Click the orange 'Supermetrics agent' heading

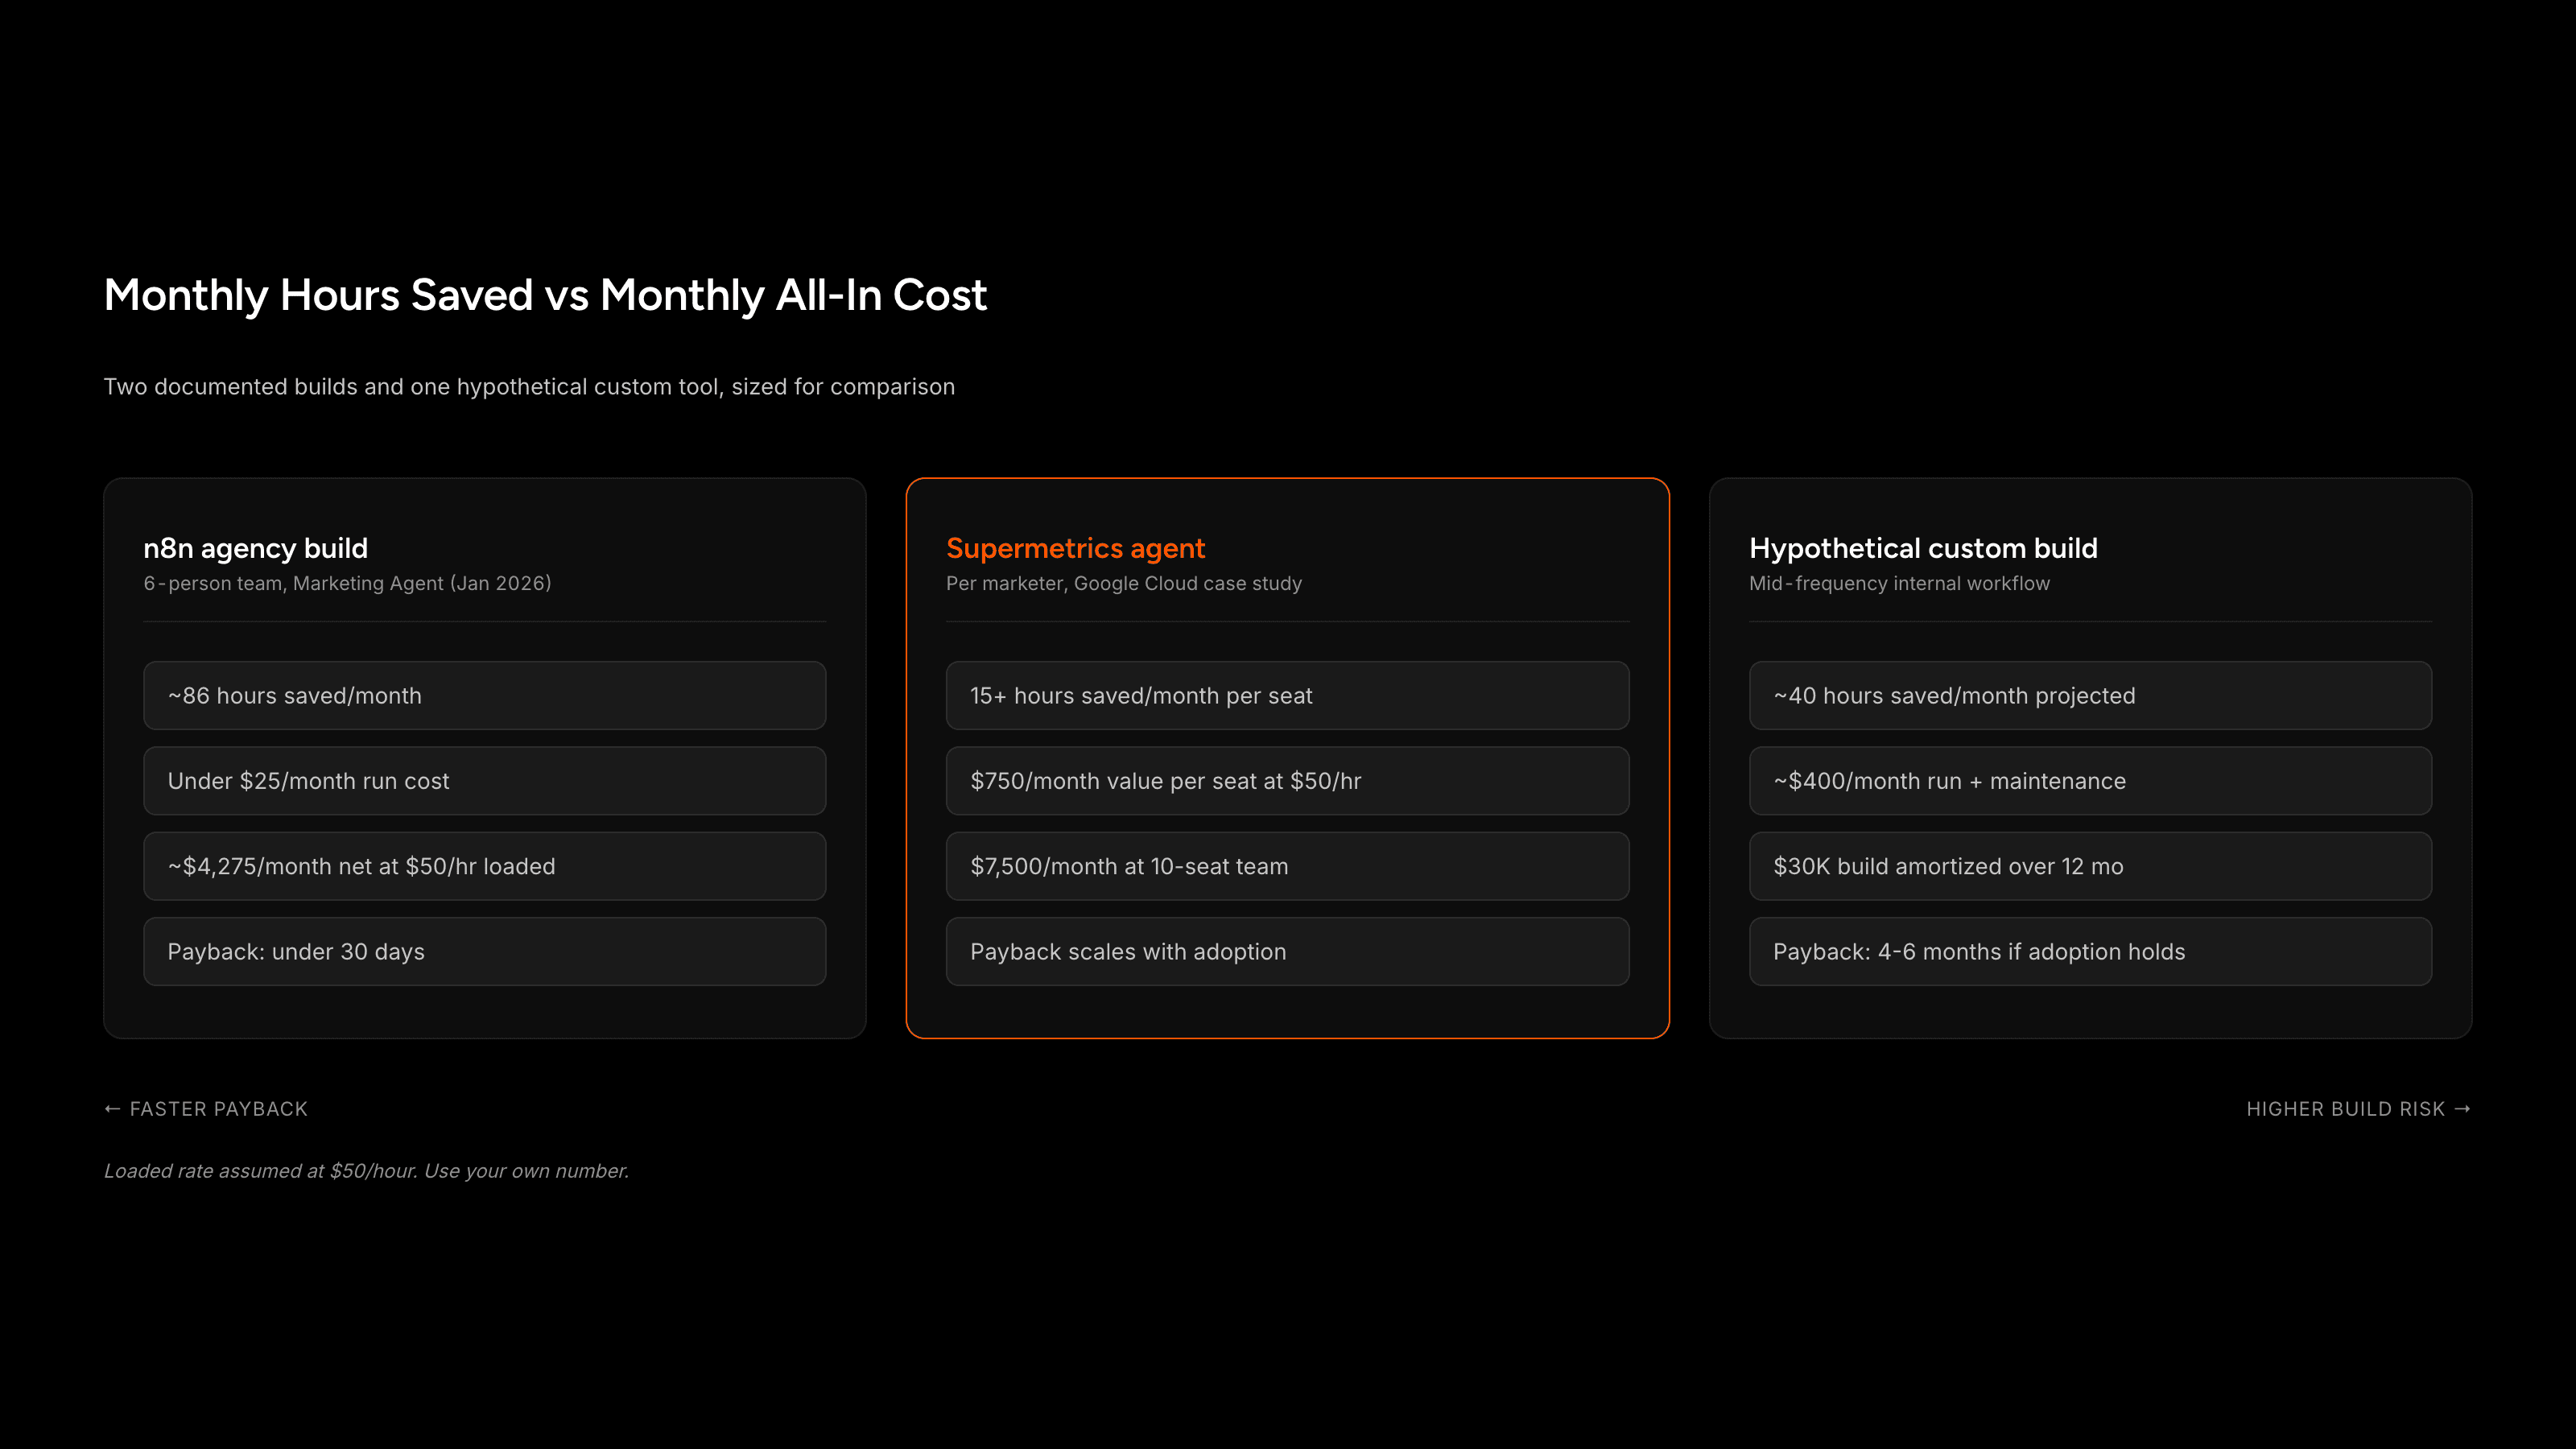(1076, 548)
